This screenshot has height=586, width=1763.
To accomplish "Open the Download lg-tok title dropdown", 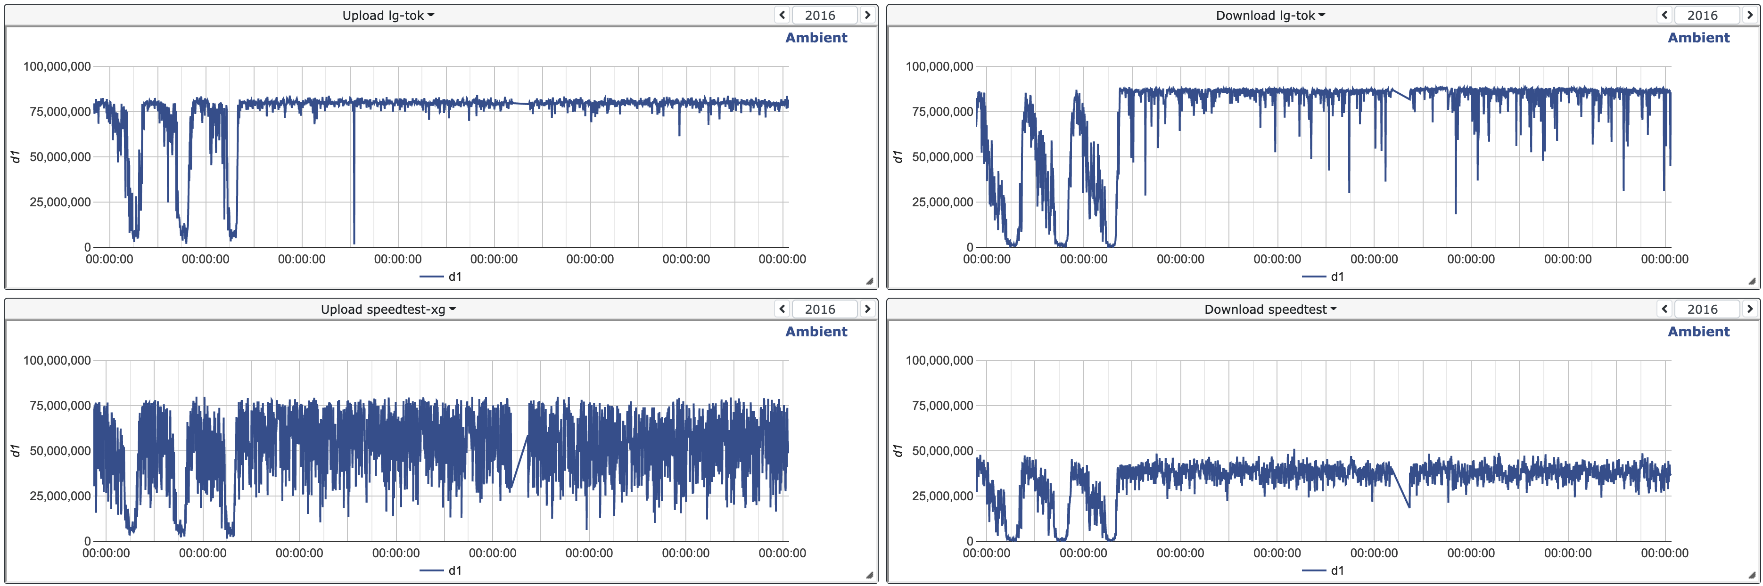I will click(1270, 16).
